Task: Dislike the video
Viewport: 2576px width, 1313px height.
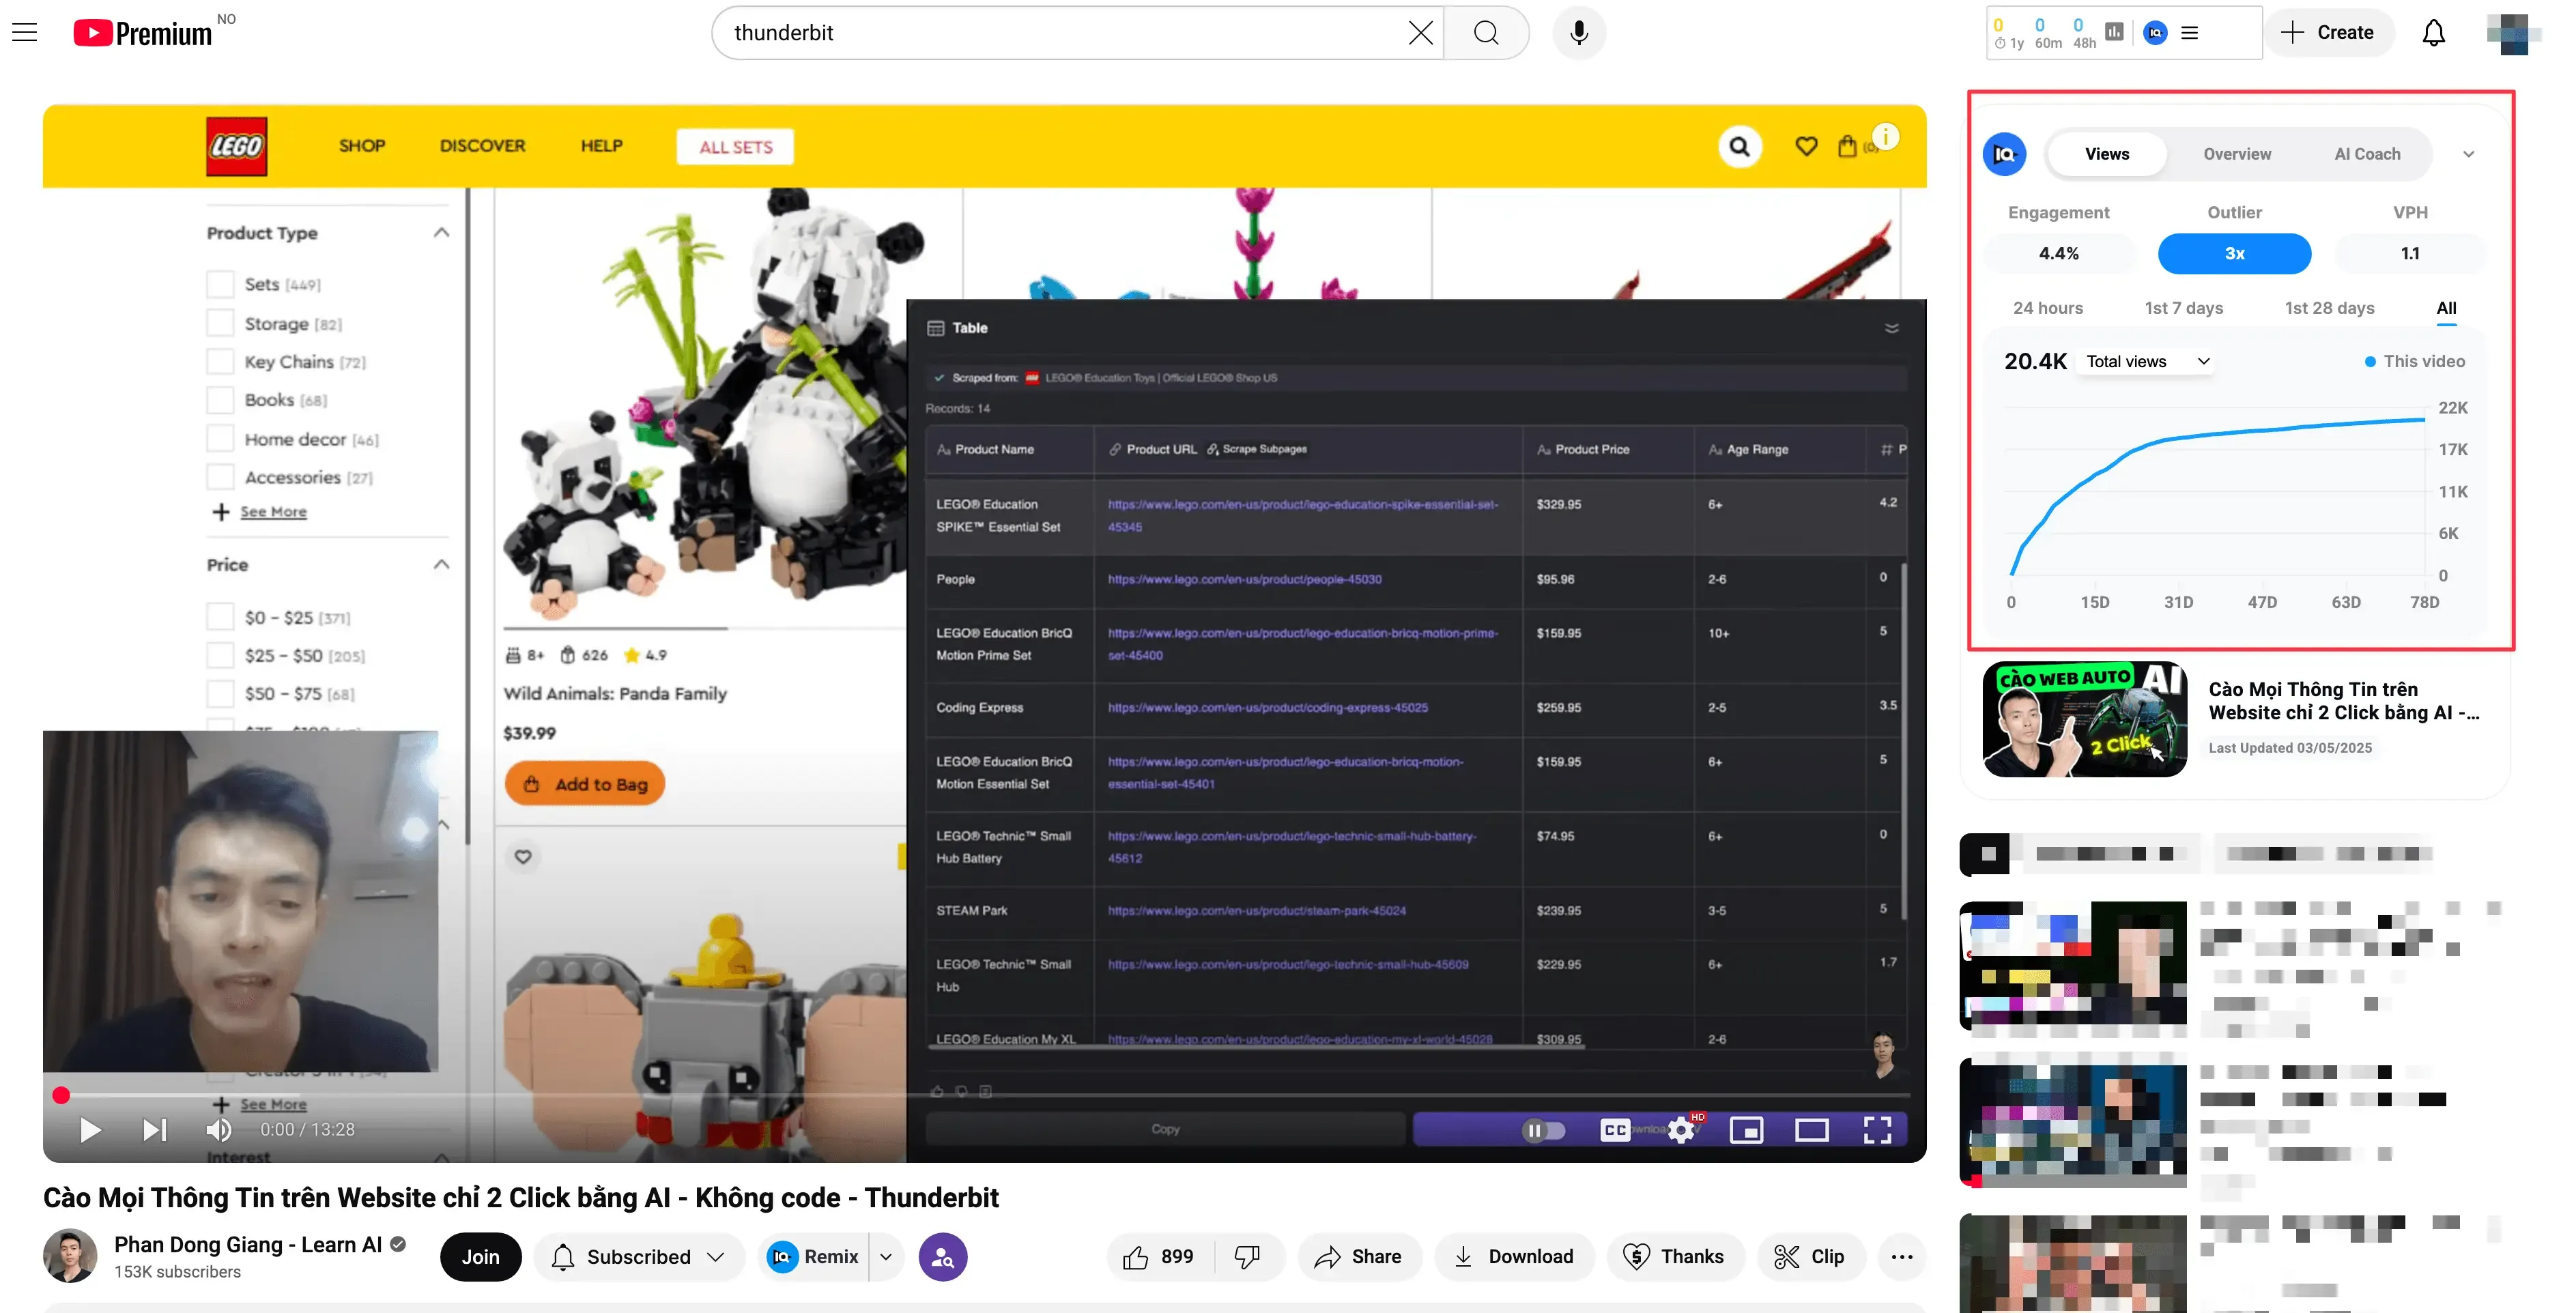Action: click(1248, 1257)
